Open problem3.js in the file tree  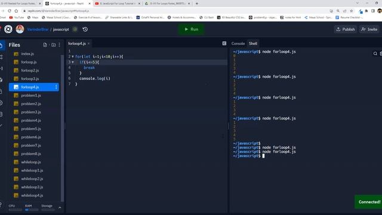tap(34, 112)
